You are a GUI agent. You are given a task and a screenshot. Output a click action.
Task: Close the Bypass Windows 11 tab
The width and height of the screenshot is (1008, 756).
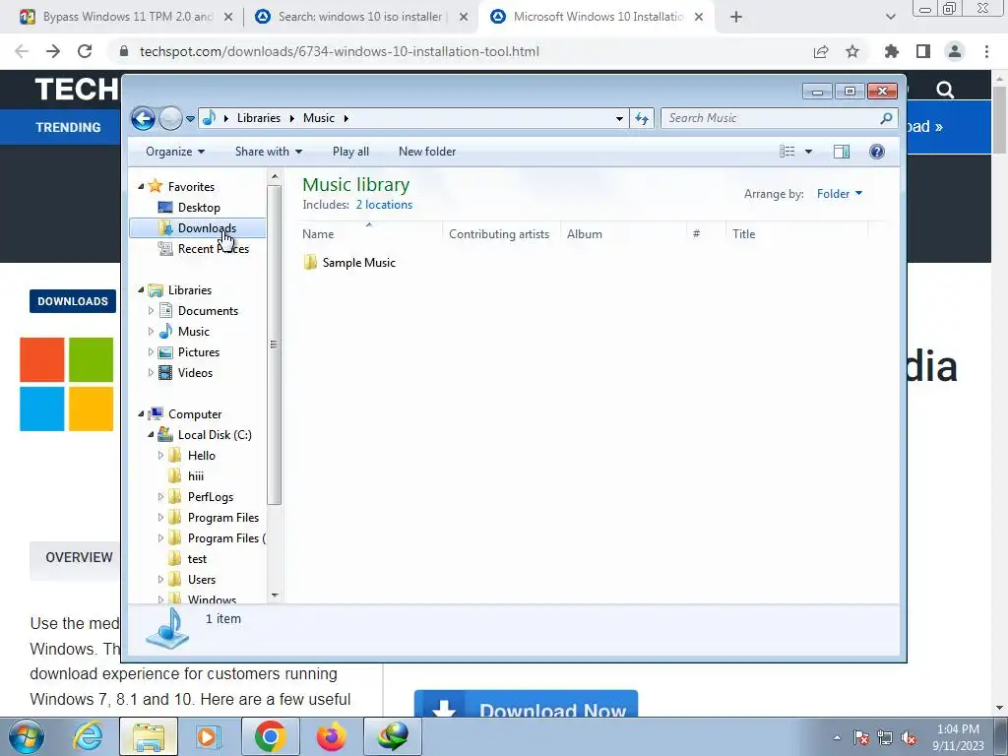[228, 18]
